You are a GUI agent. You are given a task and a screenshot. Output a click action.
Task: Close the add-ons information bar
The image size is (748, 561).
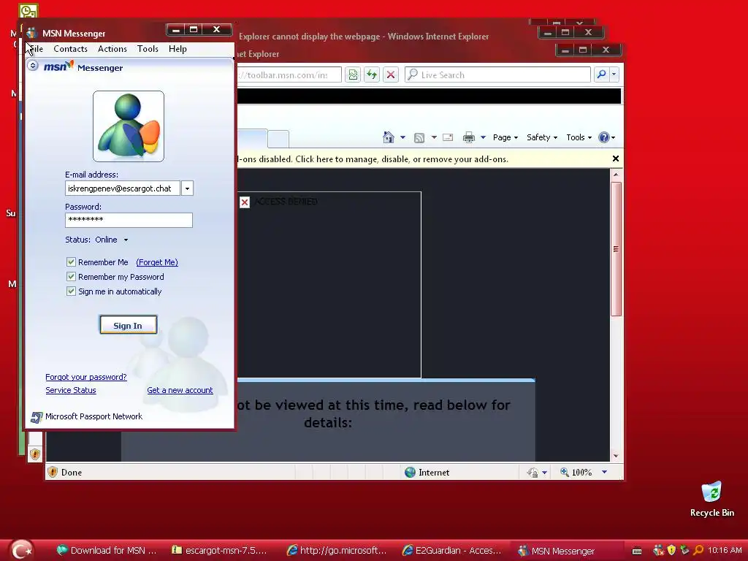(x=615, y=159)
